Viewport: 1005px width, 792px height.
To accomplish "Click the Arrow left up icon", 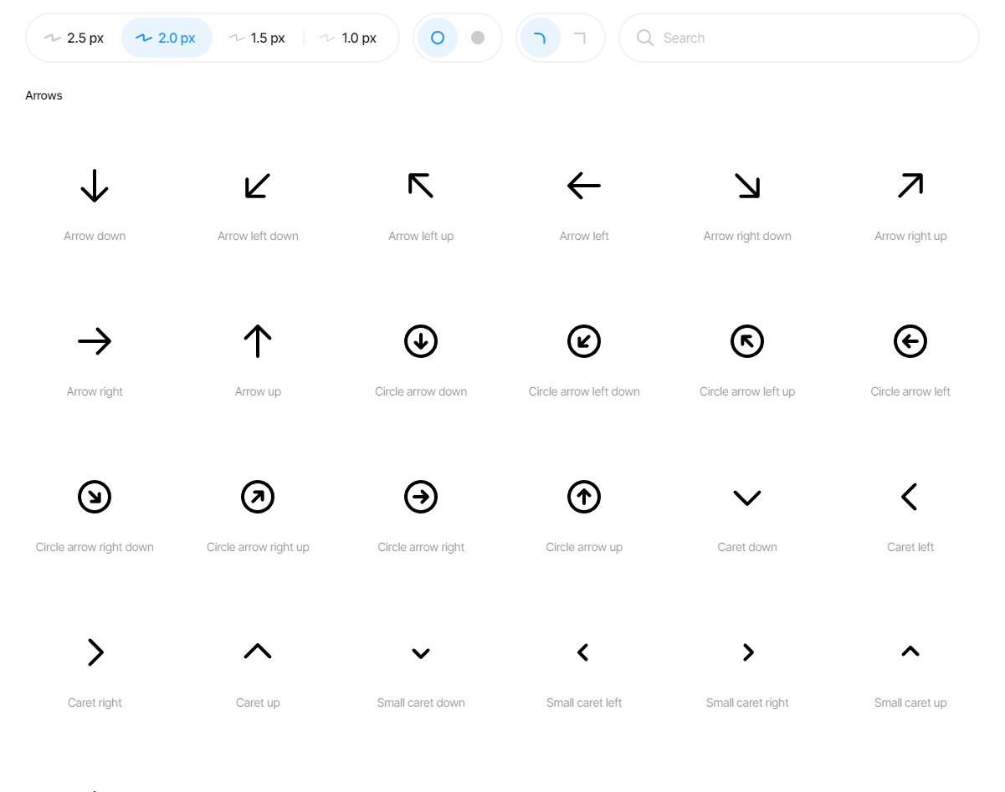I will (x=421, y=186).
